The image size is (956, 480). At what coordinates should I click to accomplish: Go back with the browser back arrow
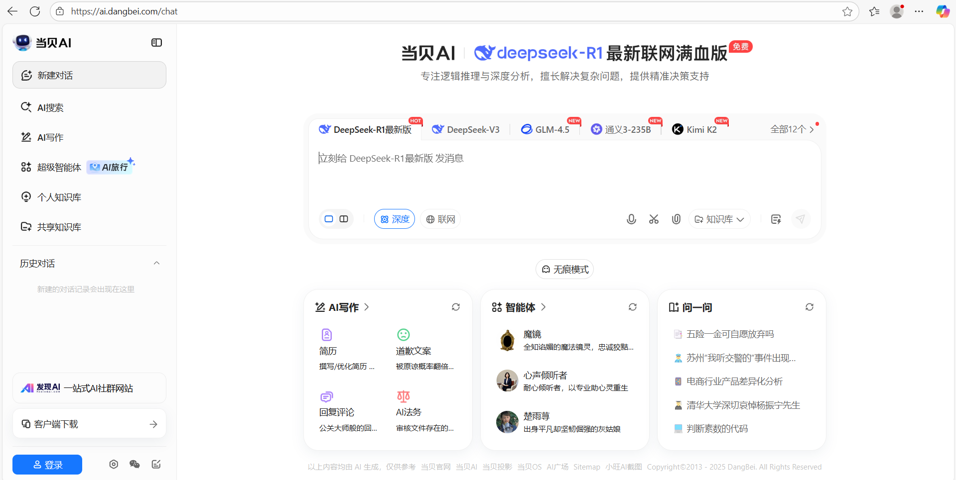[x=12, y=11]
